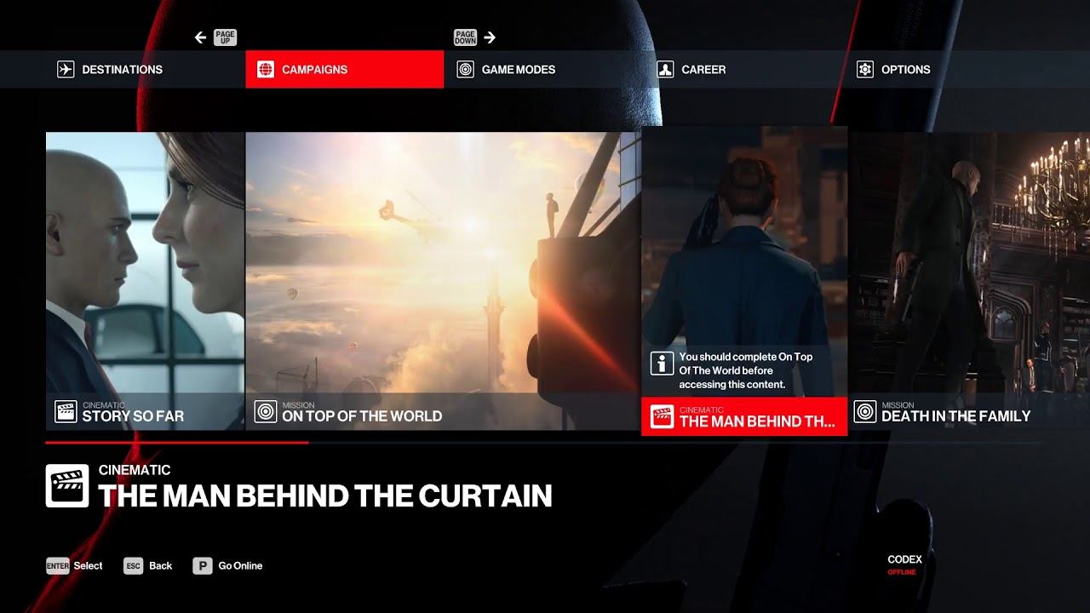
Task: Click the target Game Modes icon
Action: coord(465,70)
